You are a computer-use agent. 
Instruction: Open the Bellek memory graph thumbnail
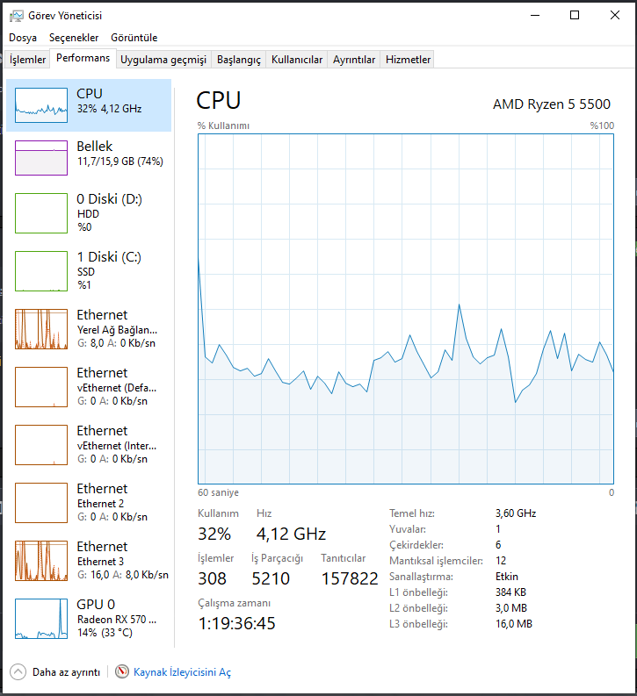click(41, 158)
